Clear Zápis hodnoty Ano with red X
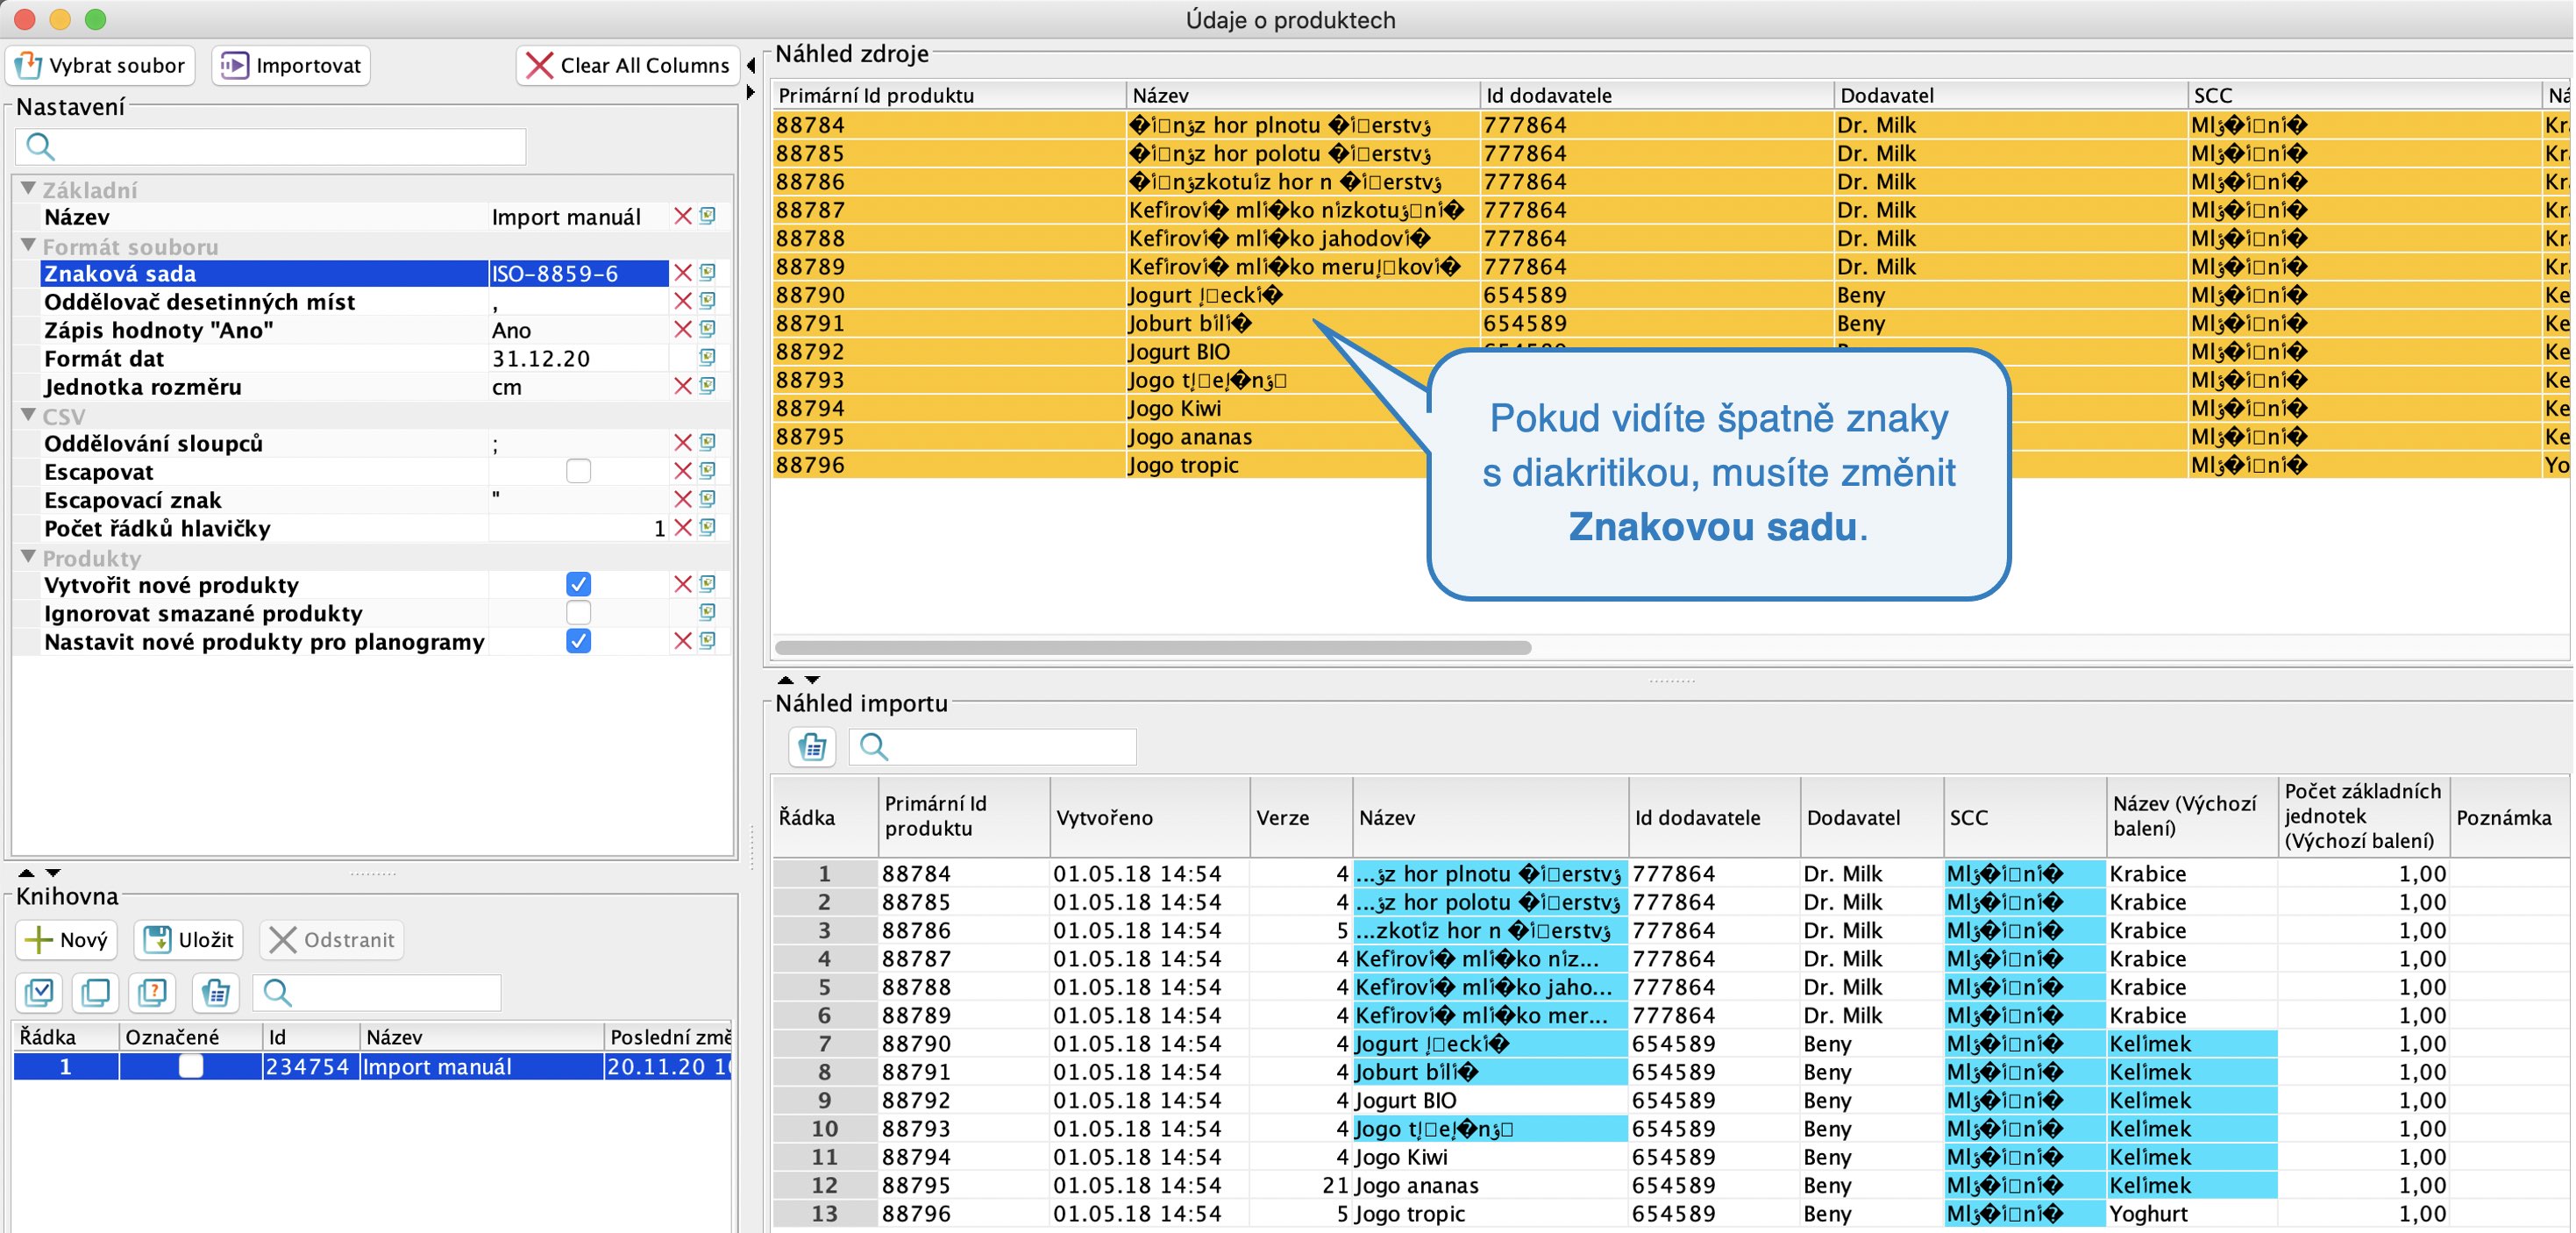Viewport: 2576px width, 1233px height. [x=683, y=329]
